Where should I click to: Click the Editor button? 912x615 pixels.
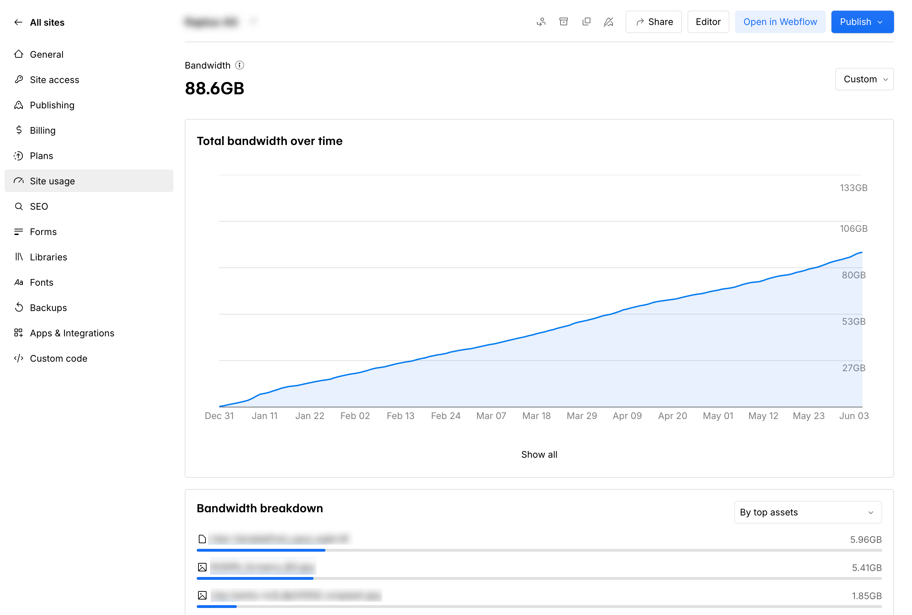(708, 22)
